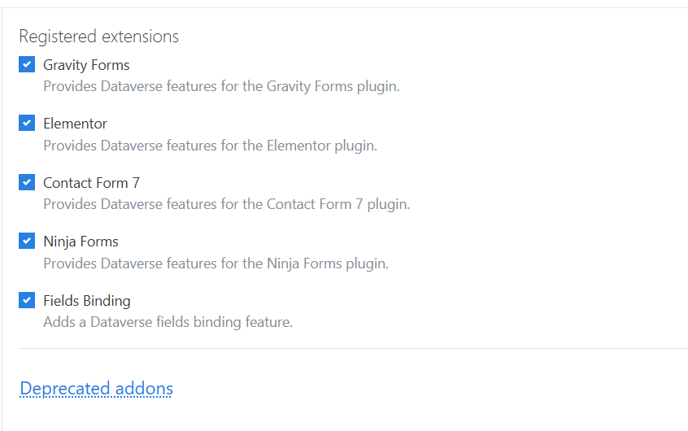Image resolution: width=688 pixels, height=431 pixels.
Task: Click the Contact Form 7 label
Action: click(91, 183)
